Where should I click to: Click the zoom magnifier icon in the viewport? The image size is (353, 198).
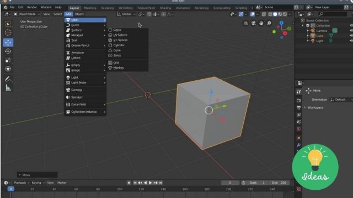point(269,23)
